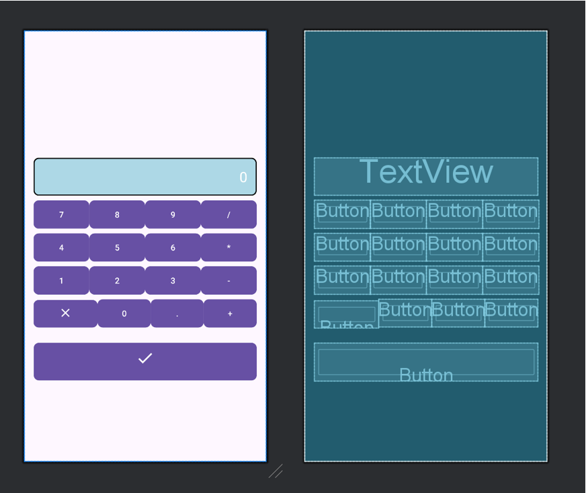The image size is (586, 493).
Task: Select the 9 digit button
Action: pos(173,215)
